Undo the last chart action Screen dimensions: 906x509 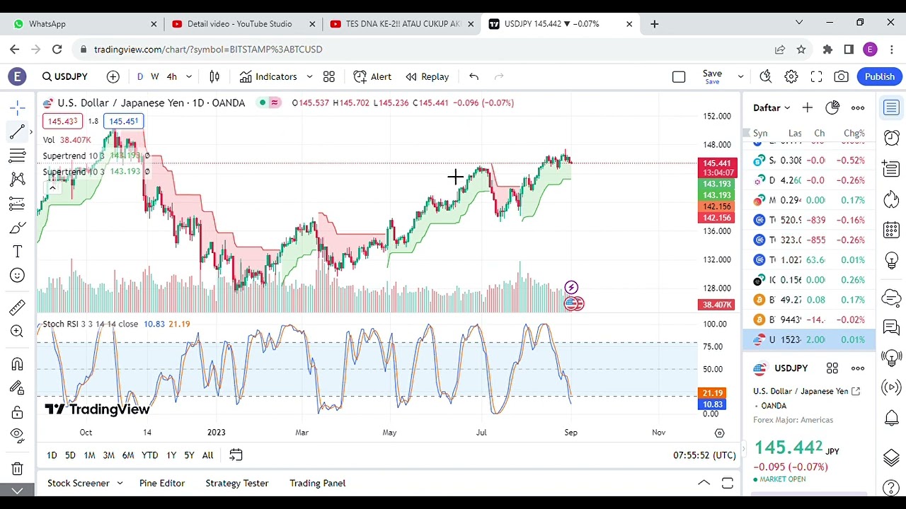[474, 76]
